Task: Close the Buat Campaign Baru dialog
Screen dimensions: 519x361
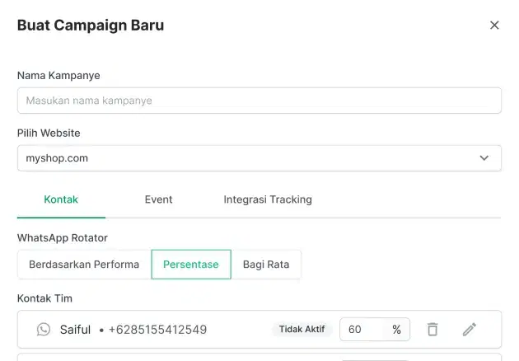Action: pos(494,26)
